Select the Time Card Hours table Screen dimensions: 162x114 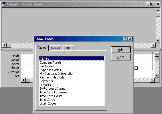[72, 96]
